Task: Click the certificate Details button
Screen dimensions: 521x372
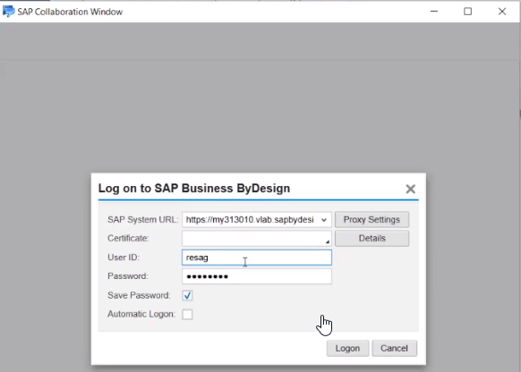Action: 372,238
